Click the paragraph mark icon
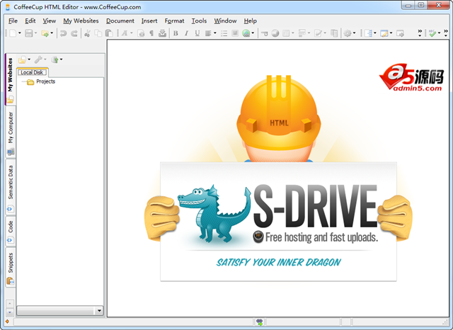The image size is (453, 330). (x=151, y=33)
